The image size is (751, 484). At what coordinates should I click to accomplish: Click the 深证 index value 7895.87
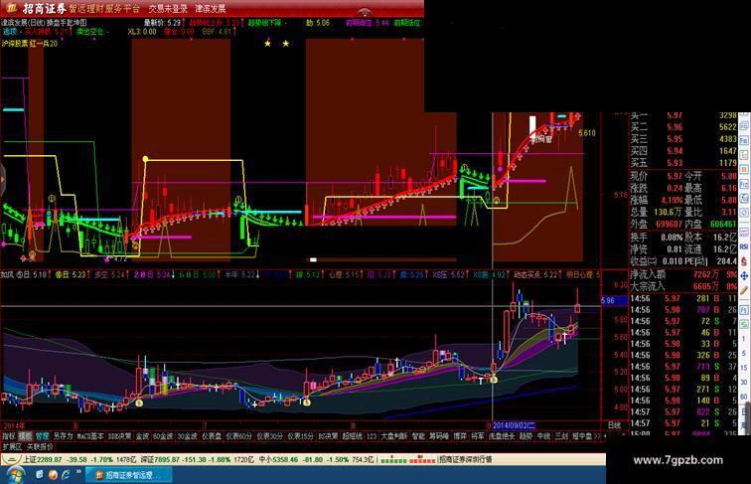(x=166, y=459)
